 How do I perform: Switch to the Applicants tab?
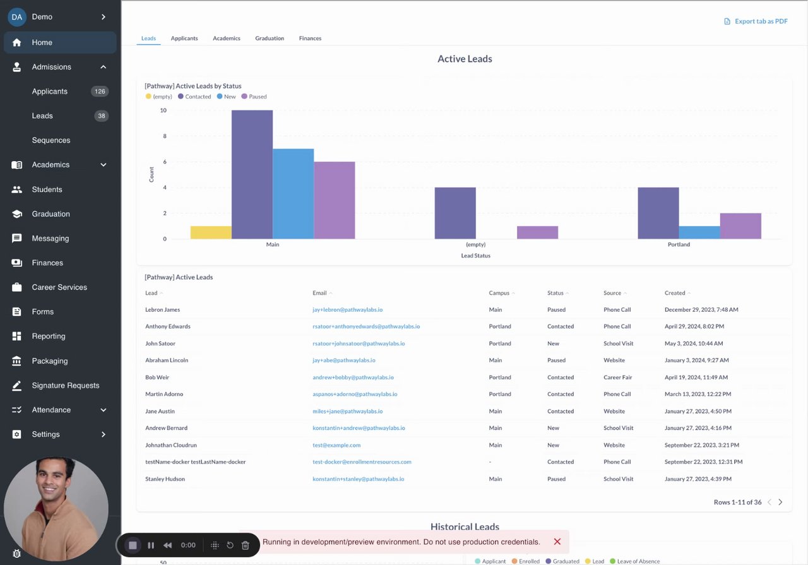click(x=184, y=39)
